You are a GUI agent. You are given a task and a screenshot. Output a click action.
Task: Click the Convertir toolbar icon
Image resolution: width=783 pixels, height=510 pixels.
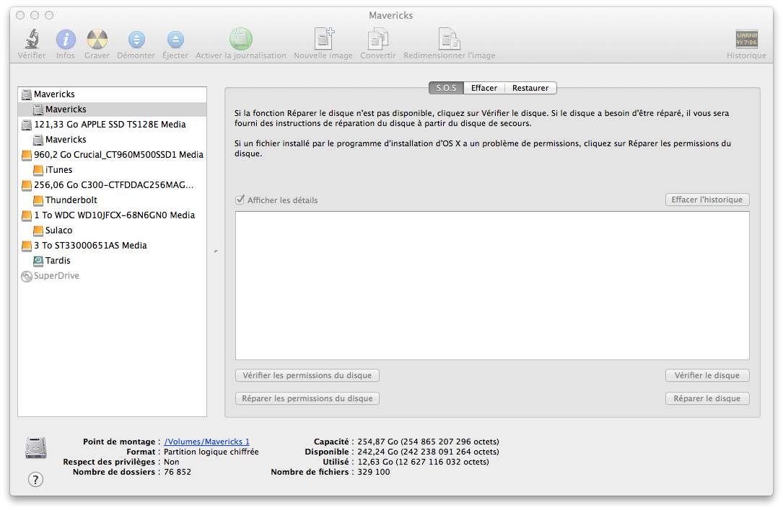tap(378, 39)
